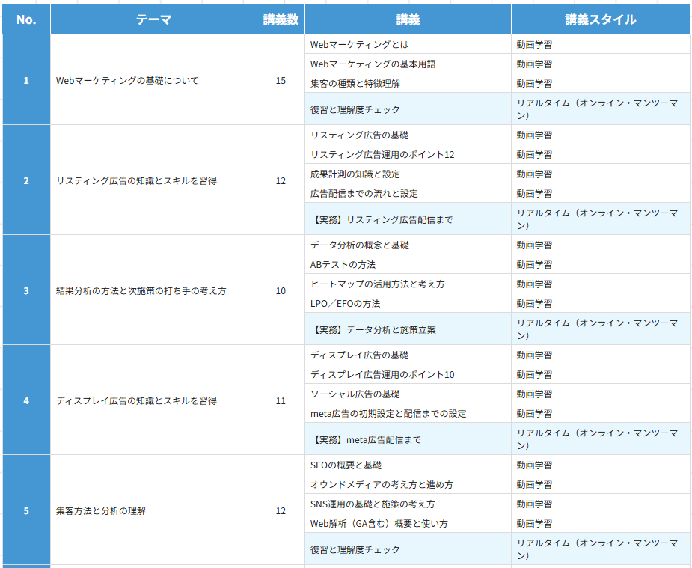Viewport: 692px width, 568px height.
Task: Click the row number 3 cell
Action: [26, 290]
